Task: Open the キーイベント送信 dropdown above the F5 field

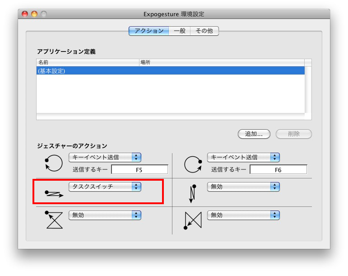Action: tap(105, 157)
